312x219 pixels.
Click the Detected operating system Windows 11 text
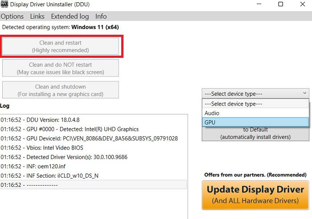61,27
